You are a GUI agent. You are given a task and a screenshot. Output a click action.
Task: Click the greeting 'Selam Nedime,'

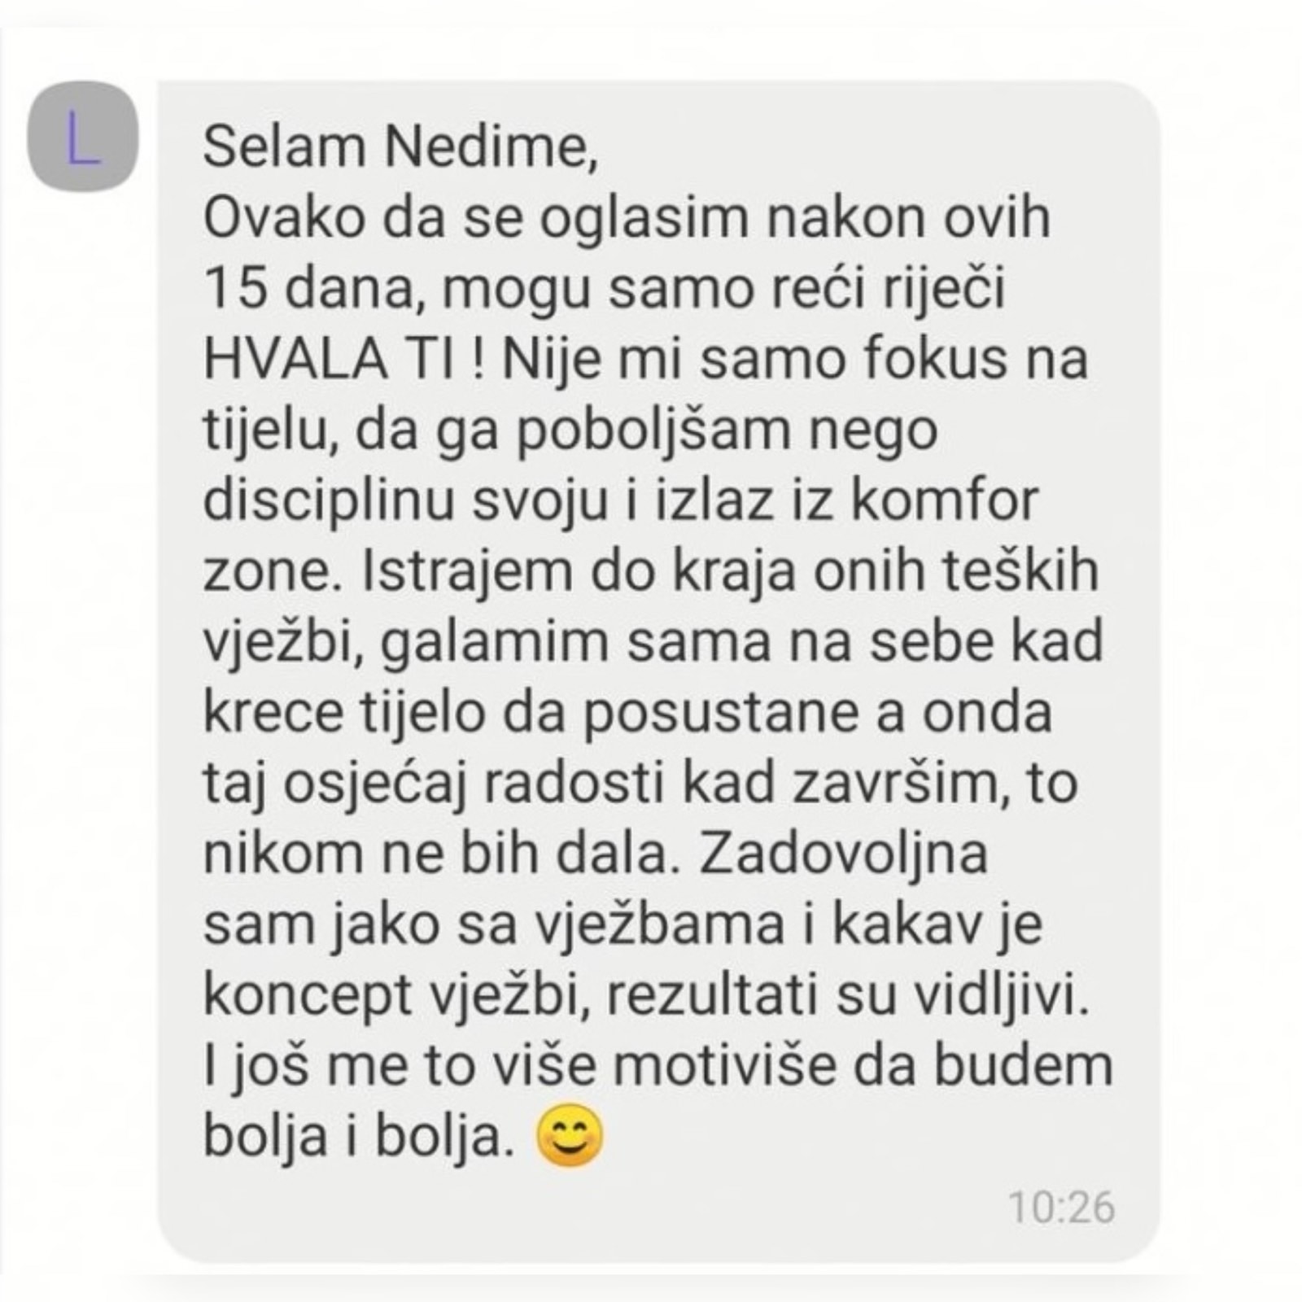pos(401,147)
